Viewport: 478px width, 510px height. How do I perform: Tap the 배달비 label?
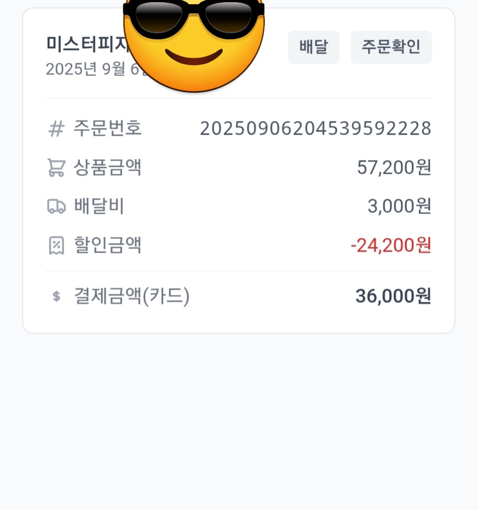click(99, 206)
